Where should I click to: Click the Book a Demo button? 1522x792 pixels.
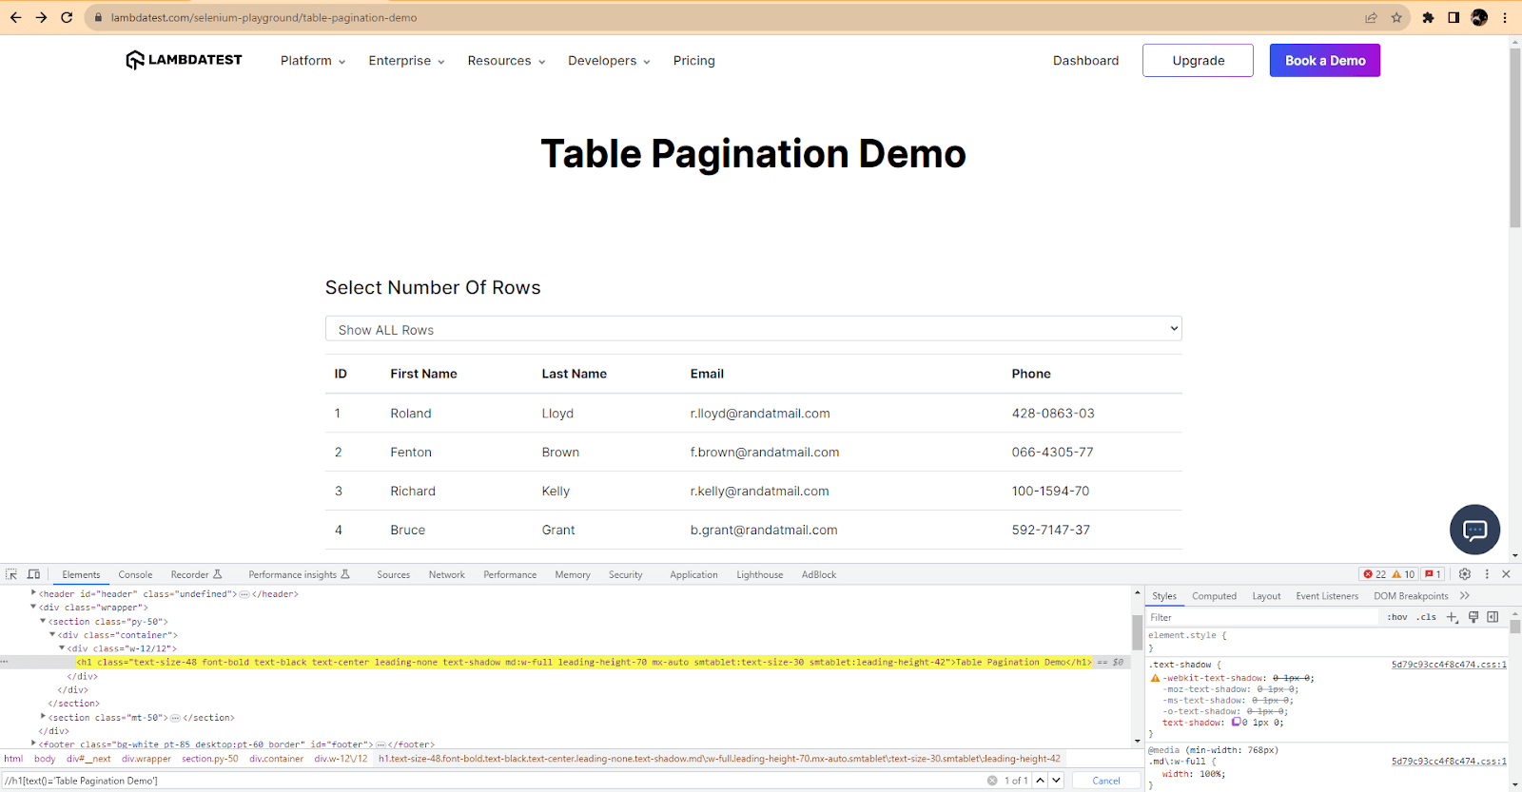[1324, 61]
